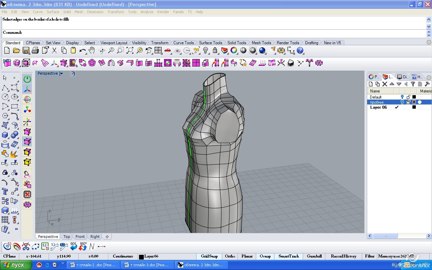Click the black color swatch of Layer 06
The image size is (432, 270).
pos(414,107)
